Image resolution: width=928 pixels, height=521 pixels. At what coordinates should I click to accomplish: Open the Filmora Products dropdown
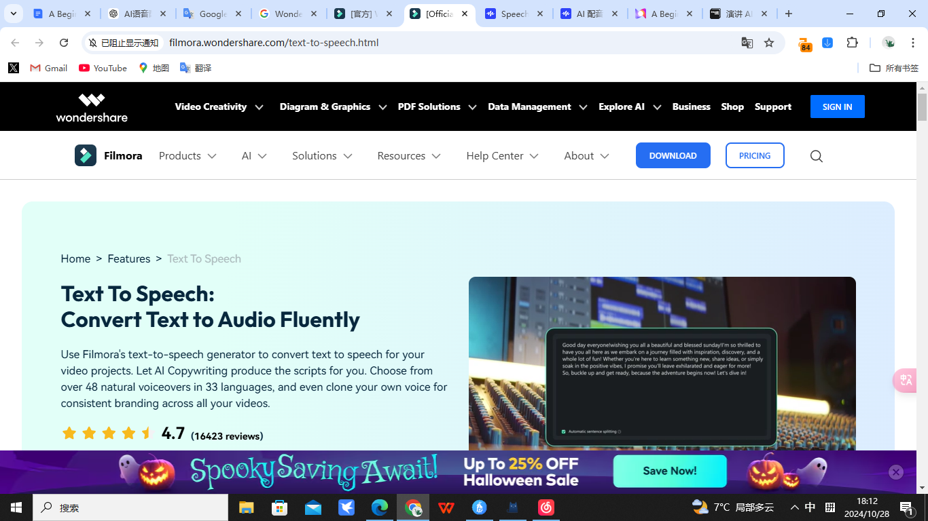[188, 156]
